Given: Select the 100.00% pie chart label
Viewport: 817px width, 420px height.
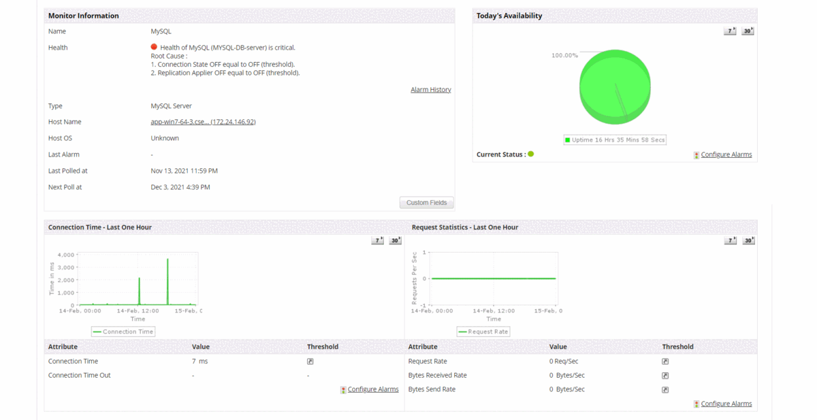Looking at the screenshot, I should point(564,55).
